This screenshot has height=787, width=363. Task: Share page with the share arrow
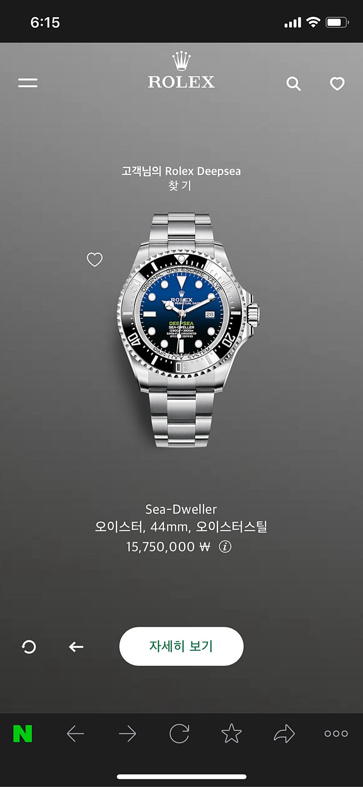[284, 733]
